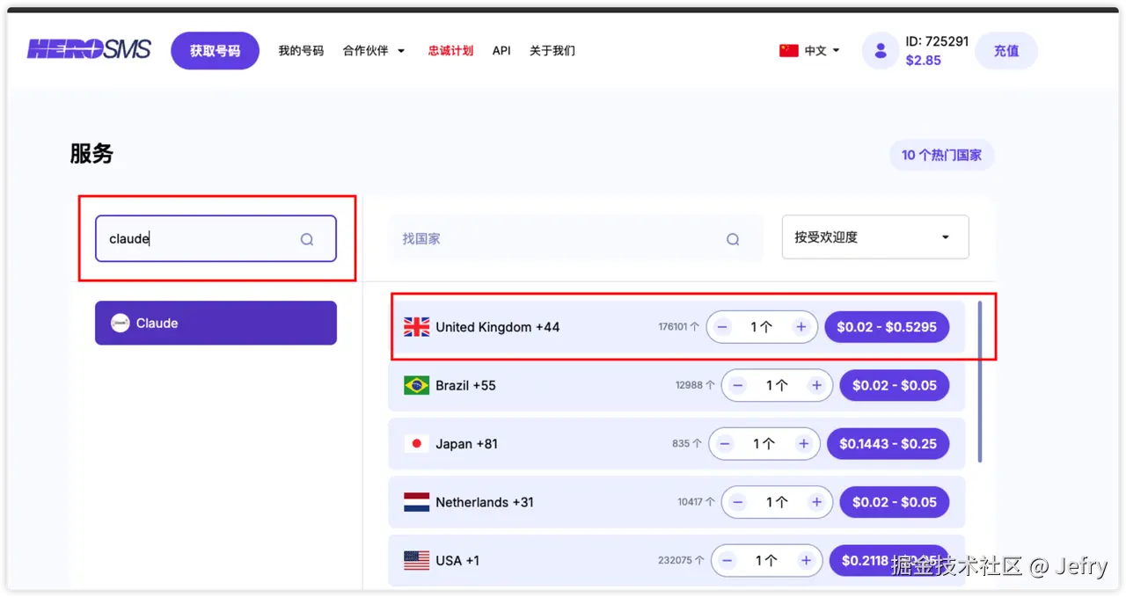1126x597 pixels.
Task: Increase quantity for Netherlands
Action: (x=816, y=502)
